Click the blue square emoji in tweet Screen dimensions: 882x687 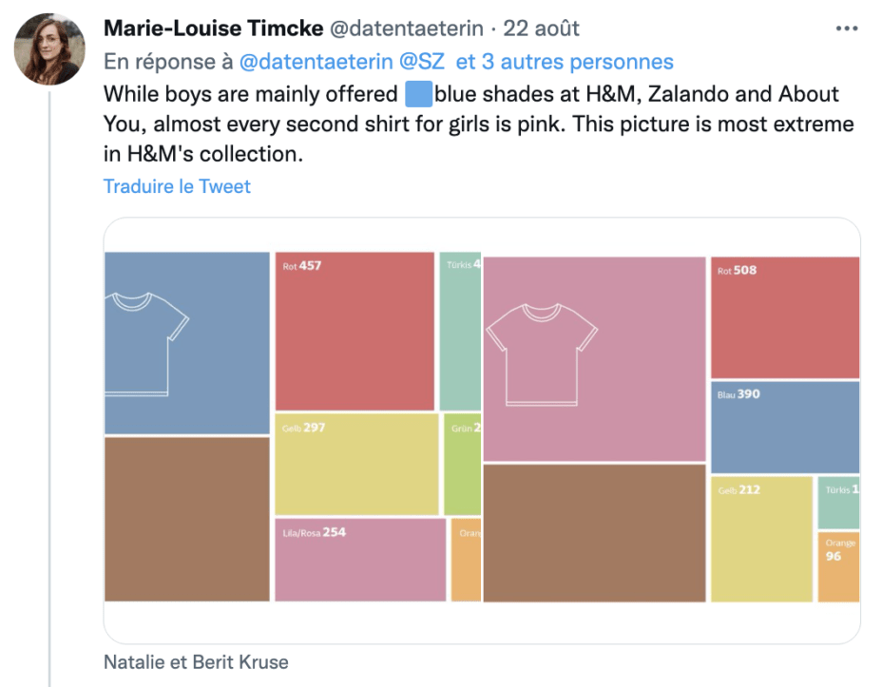tap(418, 94)
